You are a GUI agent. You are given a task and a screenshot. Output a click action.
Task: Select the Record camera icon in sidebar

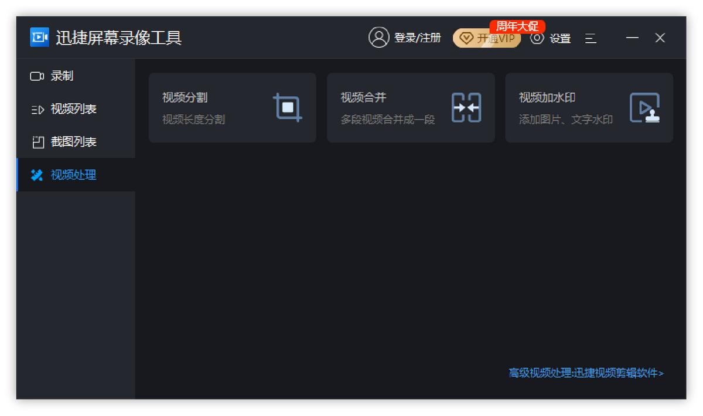pos(36,75)
